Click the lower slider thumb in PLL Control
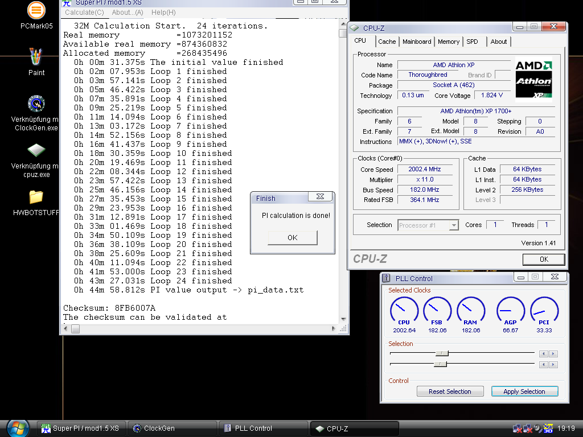The height and width of the screenshot is (437, 583). (x=440, y=364)
